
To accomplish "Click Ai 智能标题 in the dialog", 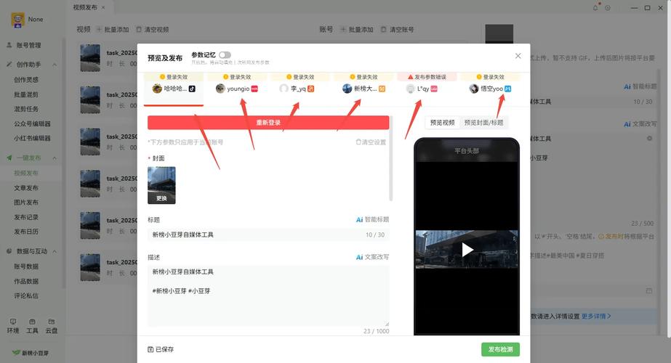I will (x=372, y=220).
